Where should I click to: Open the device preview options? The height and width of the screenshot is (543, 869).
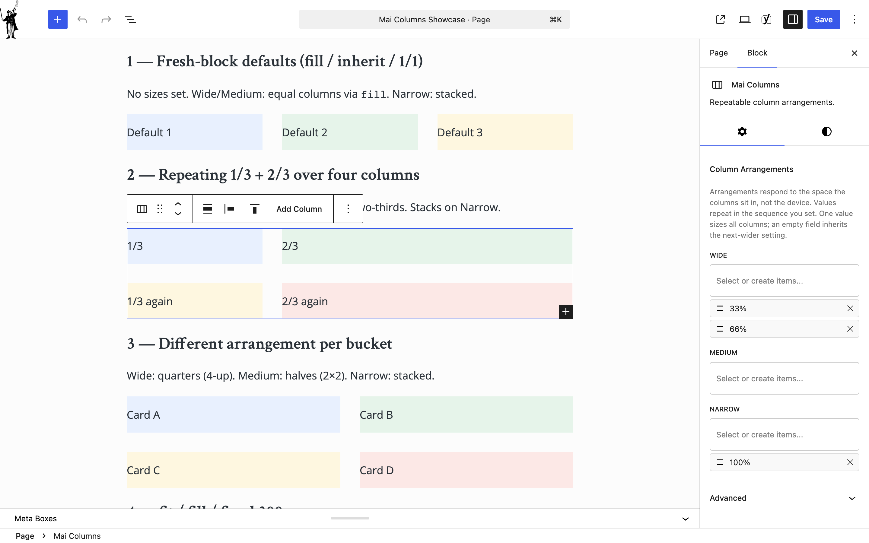(744, 19)
